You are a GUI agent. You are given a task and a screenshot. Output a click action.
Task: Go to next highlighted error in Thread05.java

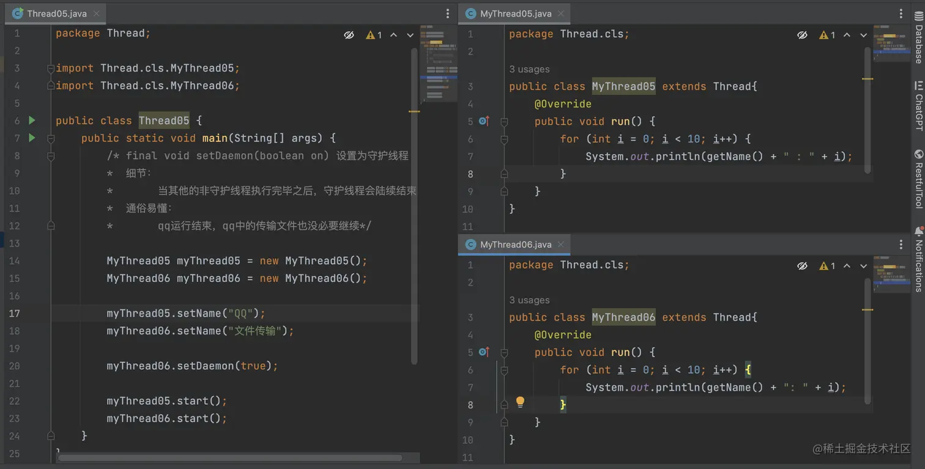[x=410, y=35]
